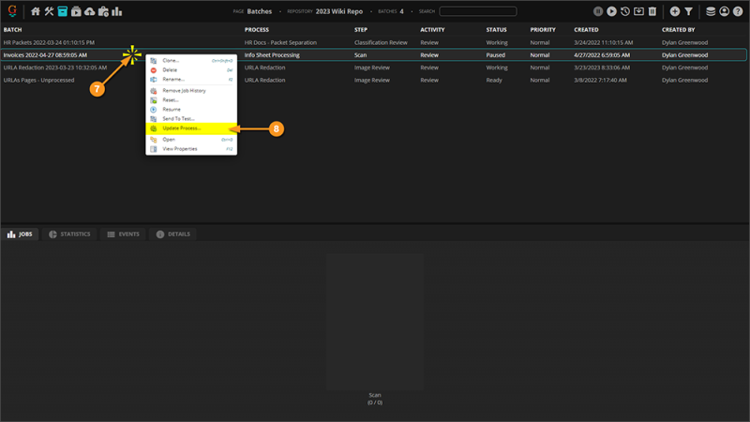This screenshot has height=422, width=750.
Task: Sort by the STEP column header
Action: pyautogui.click(x=361, y=30)
